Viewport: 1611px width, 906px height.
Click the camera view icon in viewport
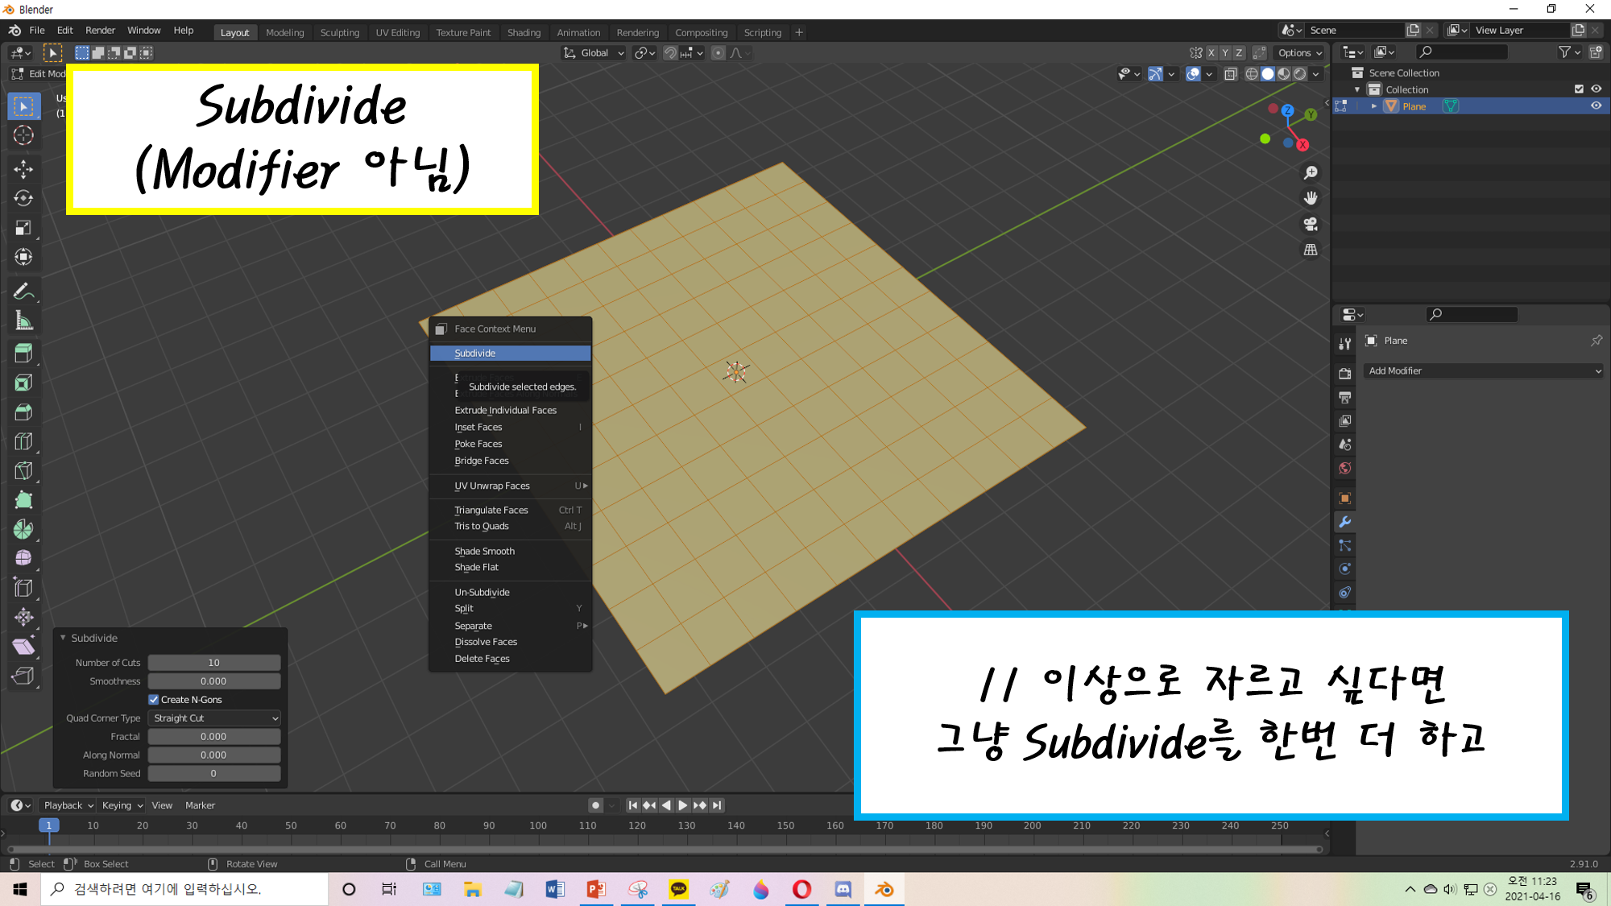click(1311, 224)
